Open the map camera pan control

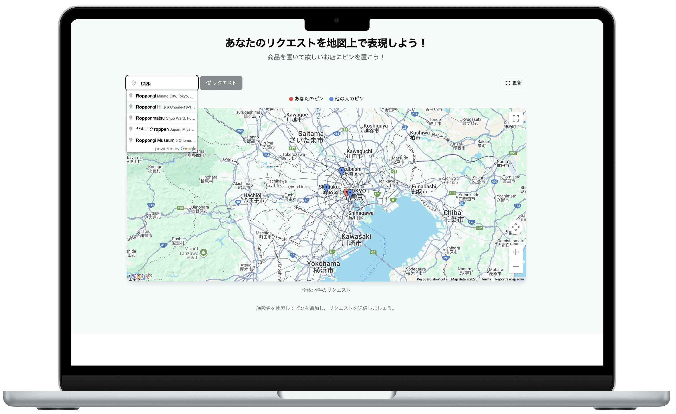[515, 227]
